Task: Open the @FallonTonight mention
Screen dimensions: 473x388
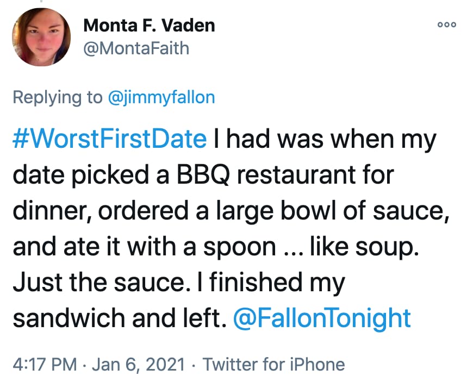Action: (x=321, y=318)
